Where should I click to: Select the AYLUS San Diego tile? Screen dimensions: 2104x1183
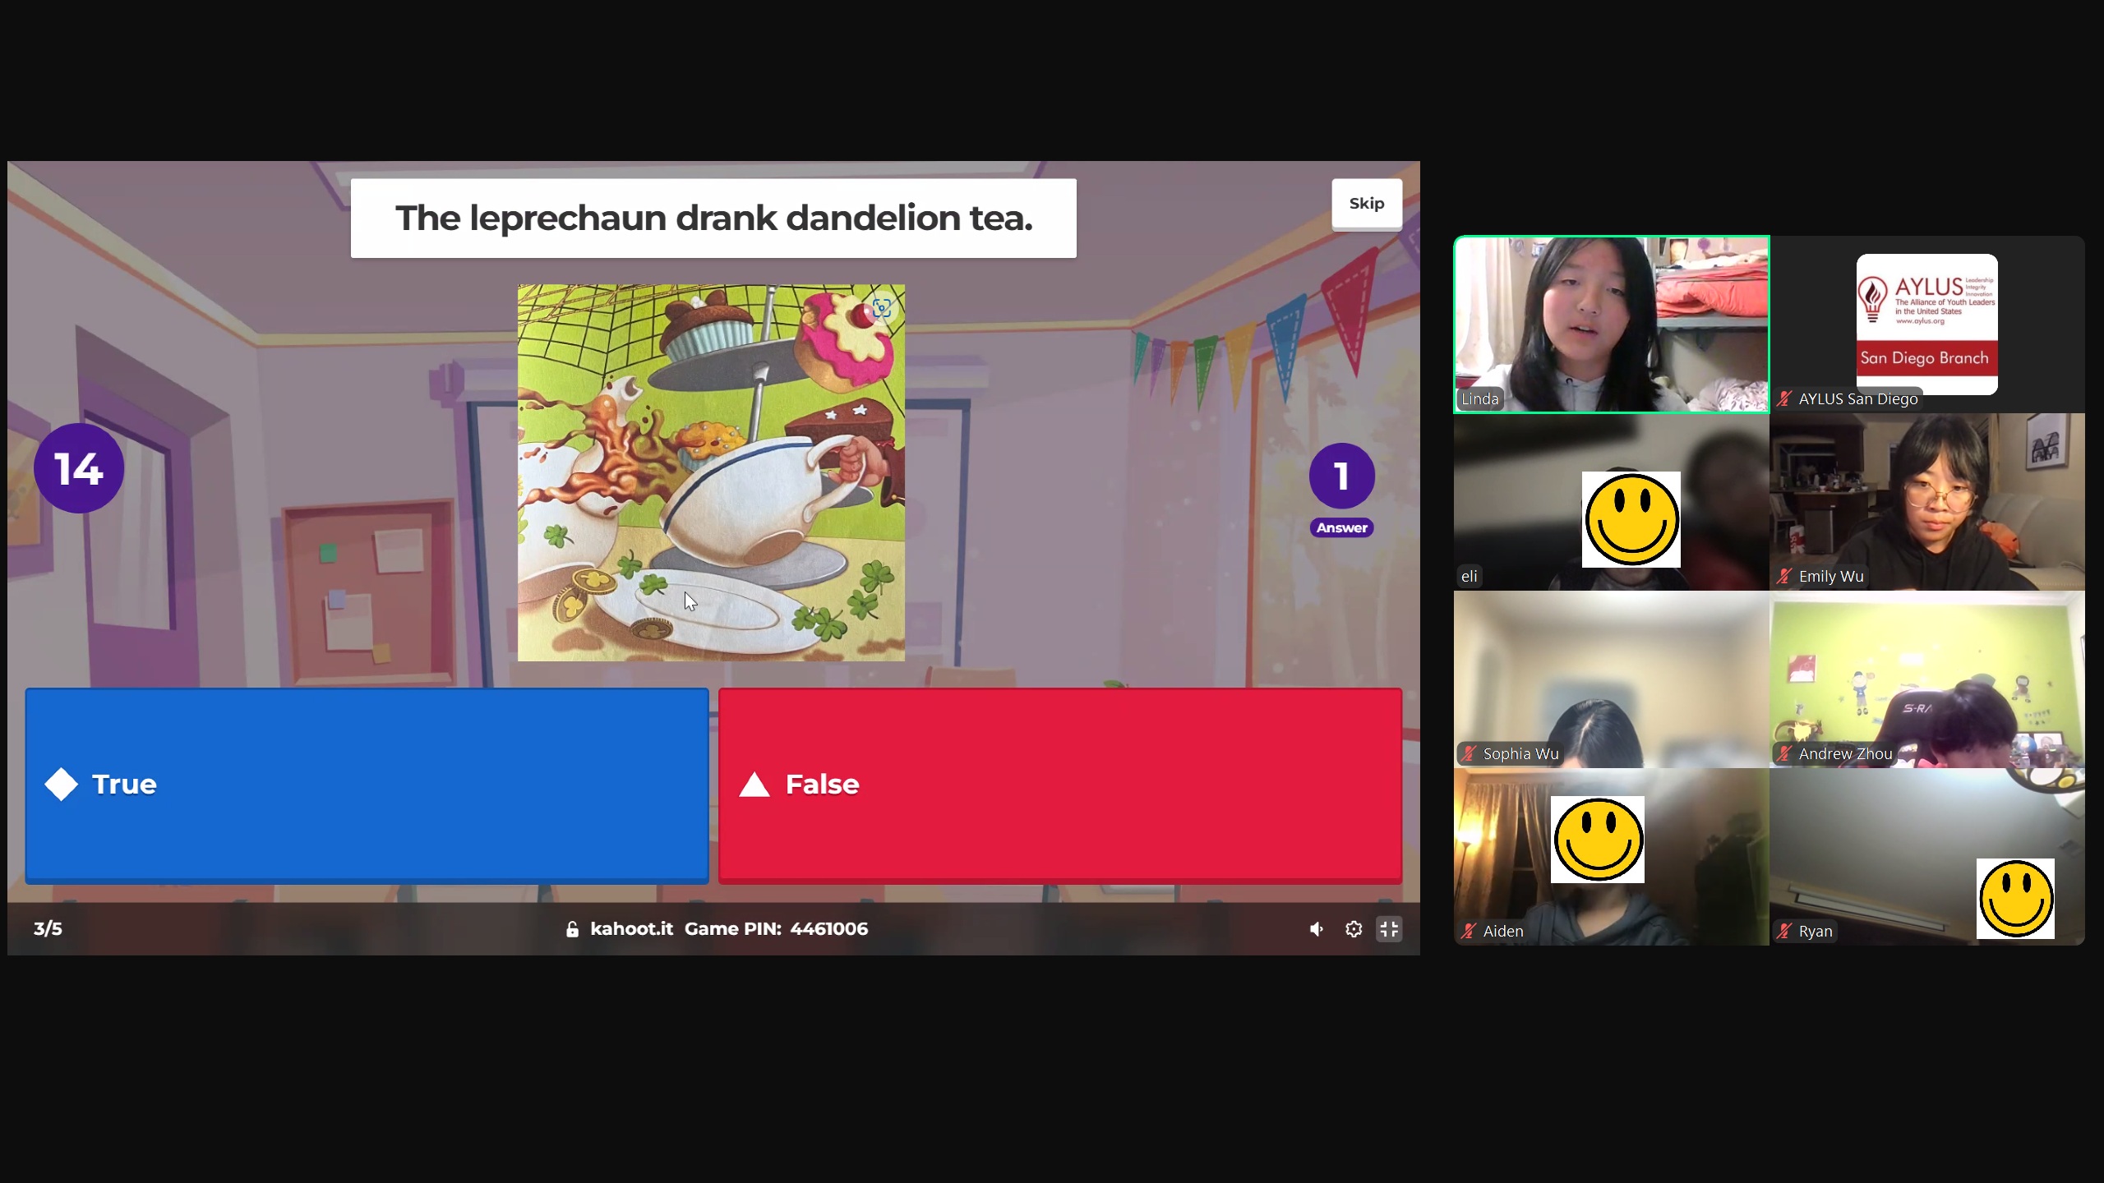(1927, 325)
